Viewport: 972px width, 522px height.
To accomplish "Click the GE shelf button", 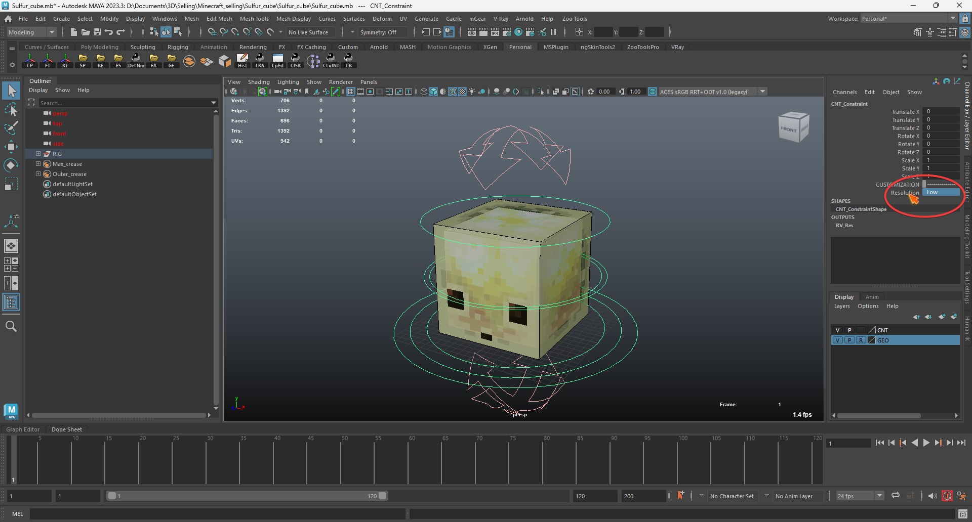I will click(171, 61).
